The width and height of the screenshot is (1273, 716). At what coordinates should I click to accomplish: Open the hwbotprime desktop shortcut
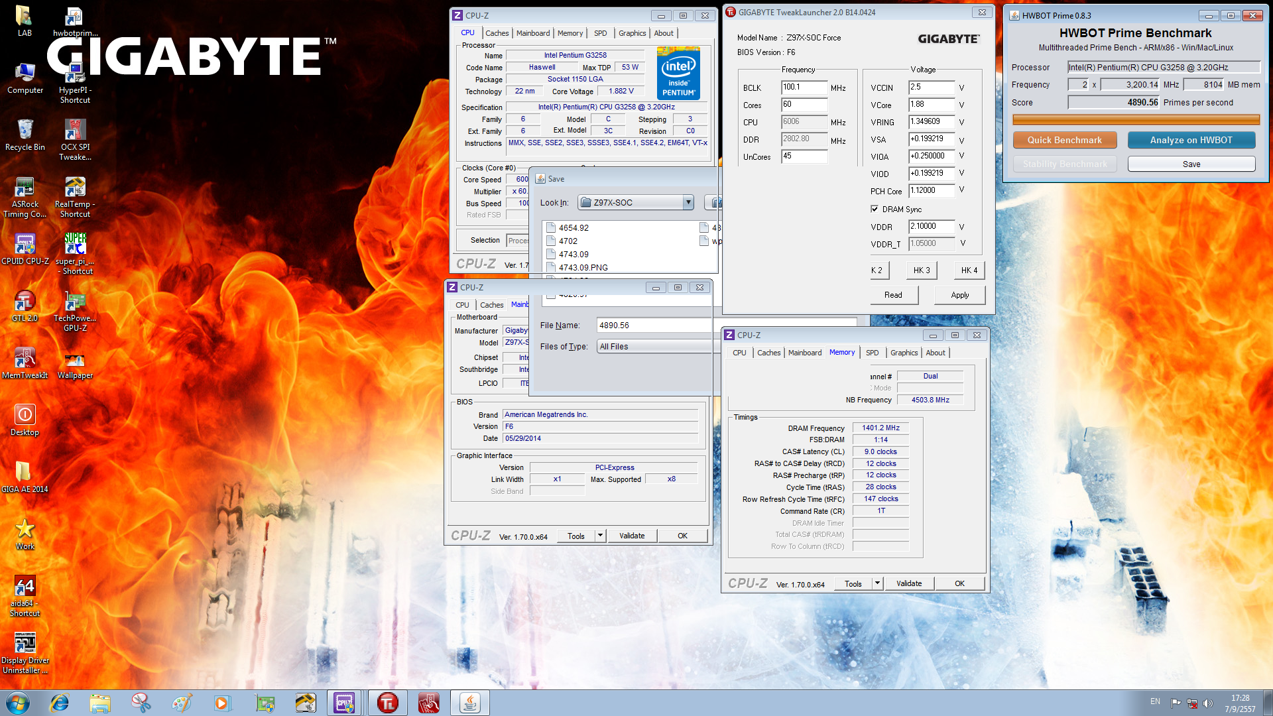click(75, 21)
